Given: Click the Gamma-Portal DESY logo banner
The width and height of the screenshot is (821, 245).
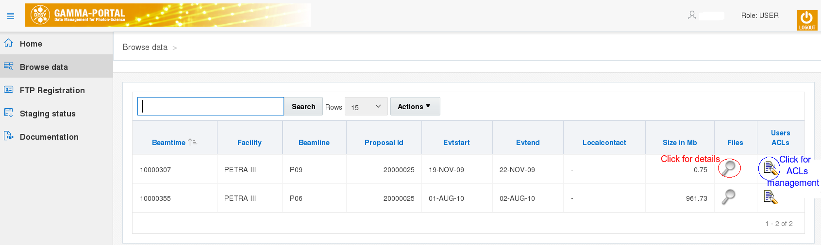Looking at the screenshot, I should (168, 15).
